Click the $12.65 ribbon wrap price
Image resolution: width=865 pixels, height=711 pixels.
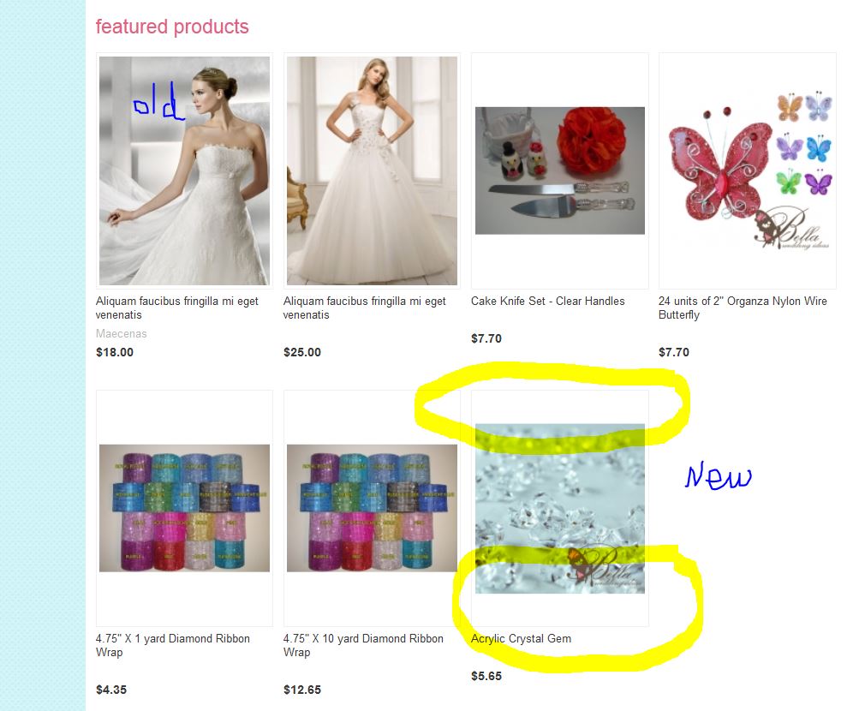click(302, 690)
